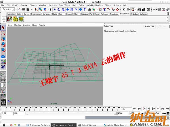Image resolution: width=170 pixels, height=127 pixels.
Task: Click the shelf trash can icon
Action: tap(168, 14)
